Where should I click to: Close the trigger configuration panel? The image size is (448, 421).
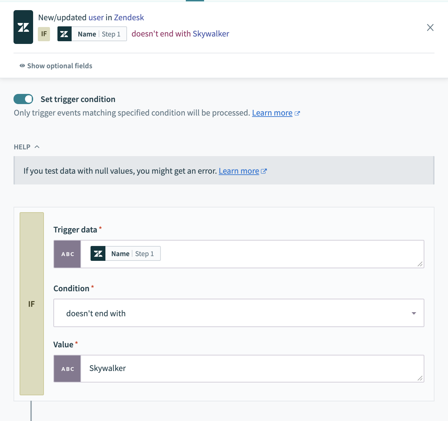click(x=430, y=28)
